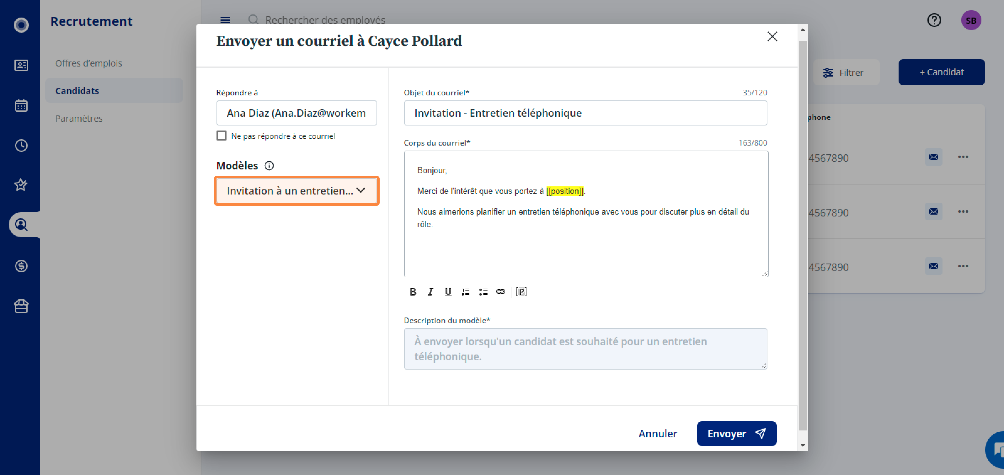Open the time clock sidebar icon
The height and width of the screenshot is (475, 1004).
21,145
